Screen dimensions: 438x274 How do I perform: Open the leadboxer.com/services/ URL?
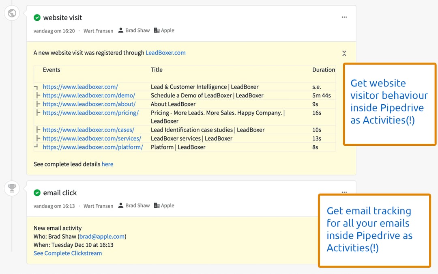92,138
